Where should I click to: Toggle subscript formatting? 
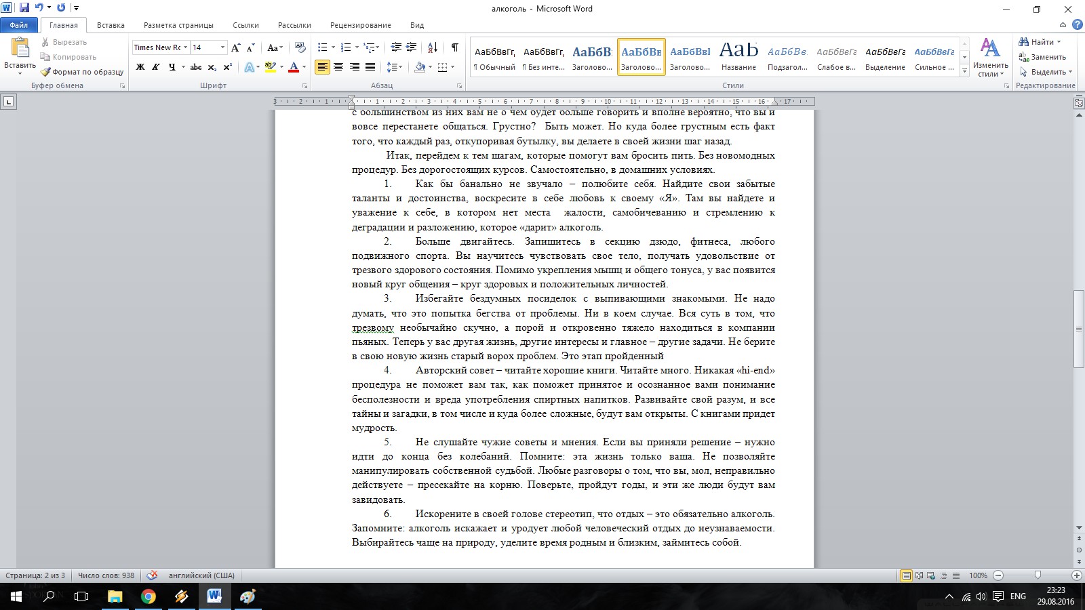click(212, 67)
